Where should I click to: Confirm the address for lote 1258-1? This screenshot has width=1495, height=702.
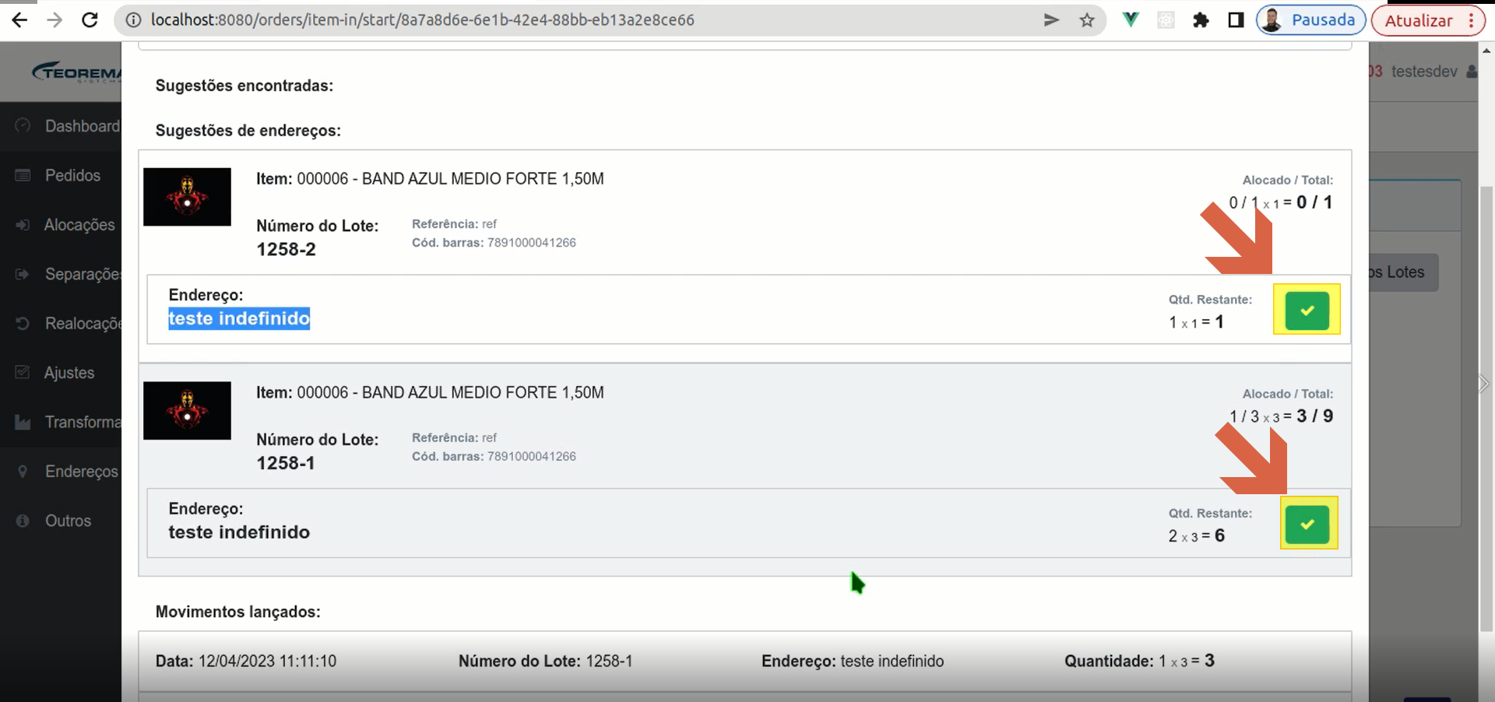pyautogui.click(x=1307, y=524)
